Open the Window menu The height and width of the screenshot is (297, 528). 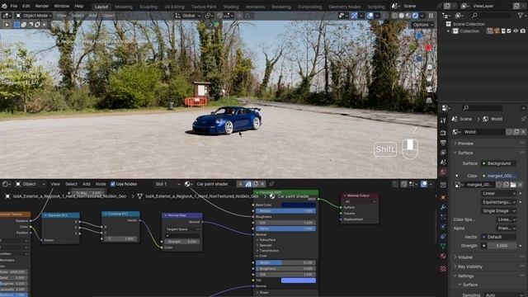[x=62, y=6]
